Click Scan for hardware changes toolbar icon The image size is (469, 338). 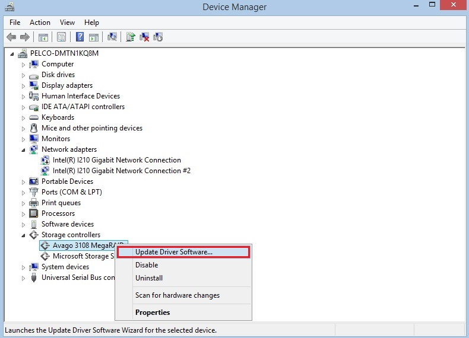tap(112, 37)
